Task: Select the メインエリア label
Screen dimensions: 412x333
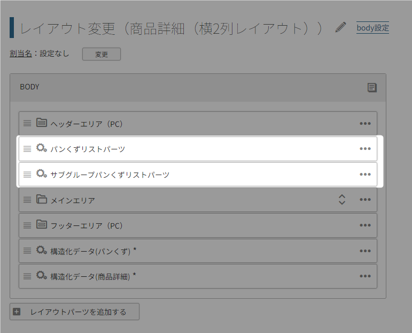Action: coord(73,200)
